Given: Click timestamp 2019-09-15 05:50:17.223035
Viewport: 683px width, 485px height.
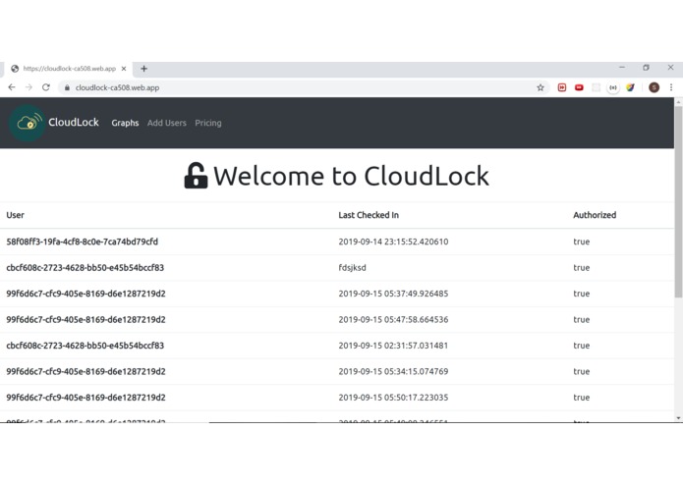Looking at the screenshot, I should click(x=393, y=398).
